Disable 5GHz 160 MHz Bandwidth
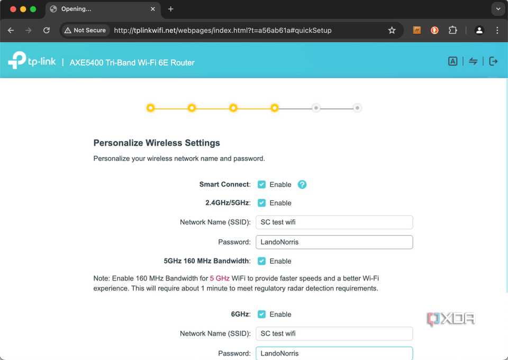508x360 pixels. pyautogui.click(x=261, y=261)
